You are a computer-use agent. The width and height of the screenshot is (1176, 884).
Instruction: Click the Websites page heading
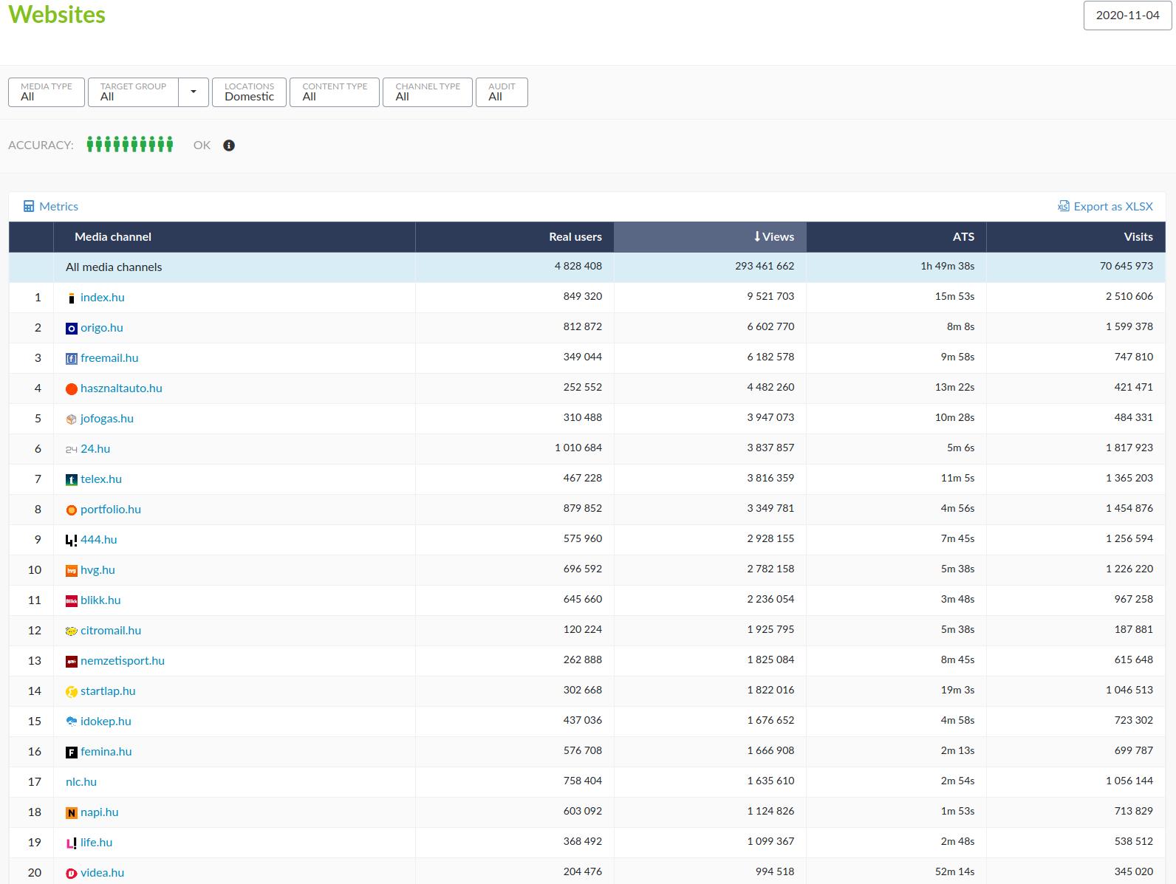coord(57,15)
